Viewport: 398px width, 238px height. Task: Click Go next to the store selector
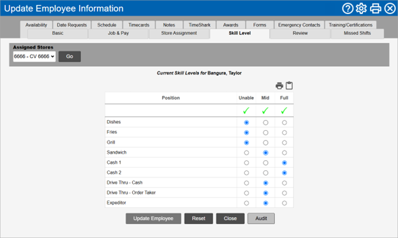tap(70, 56)
